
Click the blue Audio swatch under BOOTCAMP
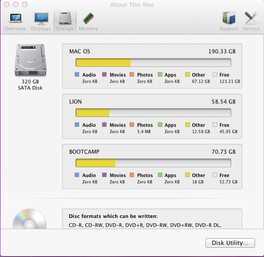point(77,175)
